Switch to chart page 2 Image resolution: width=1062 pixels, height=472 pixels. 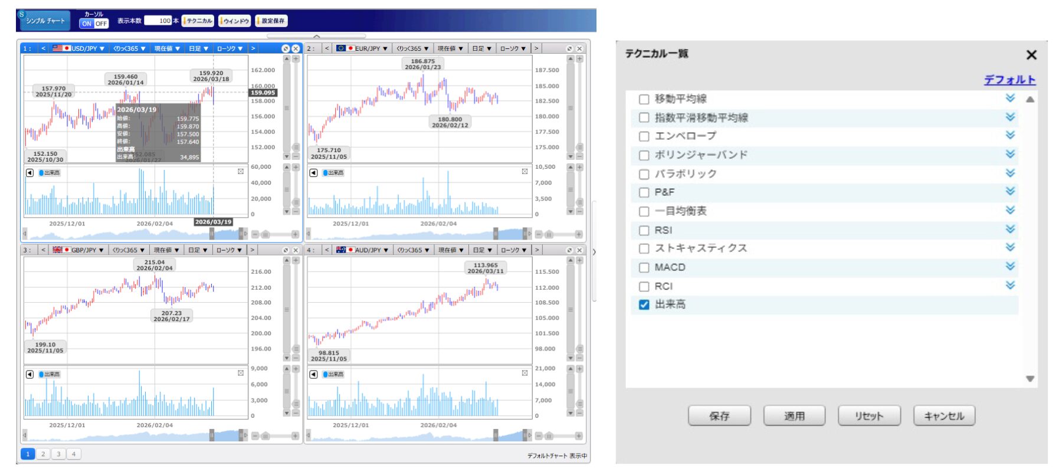(43, 454)
